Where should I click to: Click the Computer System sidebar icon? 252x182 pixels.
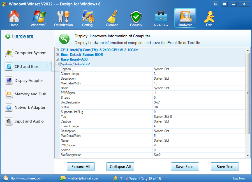click(x=9, y=53)
